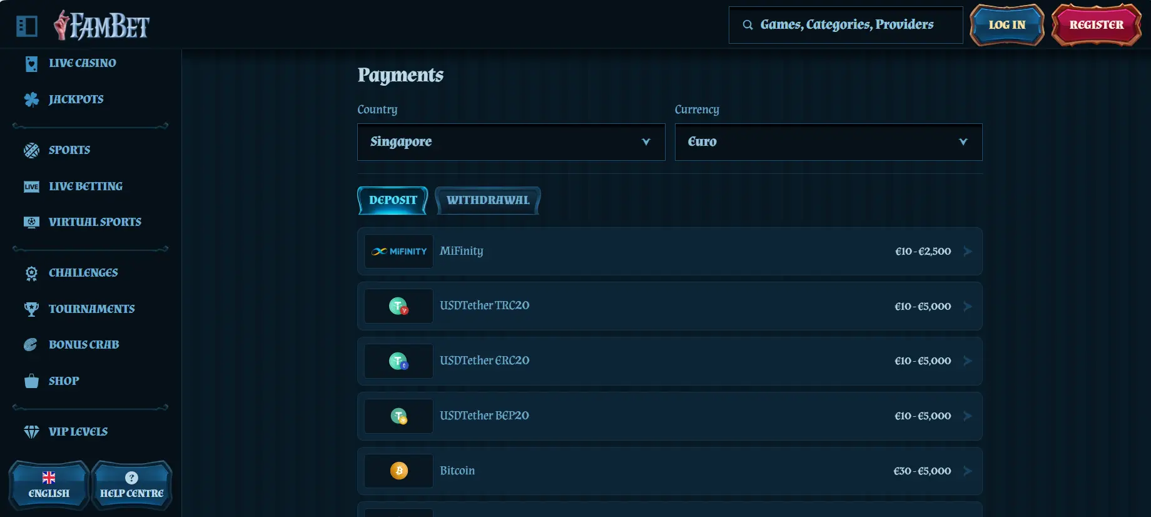
Task: Click the Register button
Action: (x=1097, y=25)
